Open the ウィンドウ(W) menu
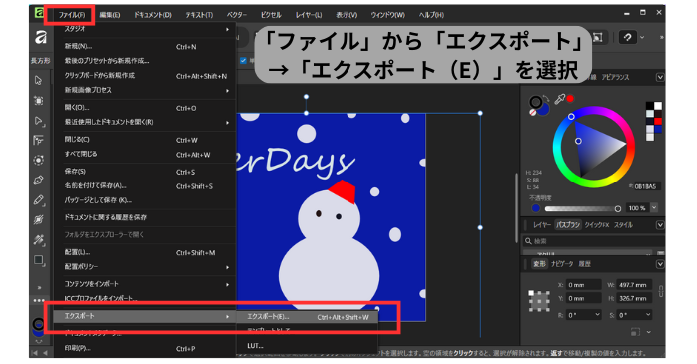The image size is (697, 364). pos(388,15)
